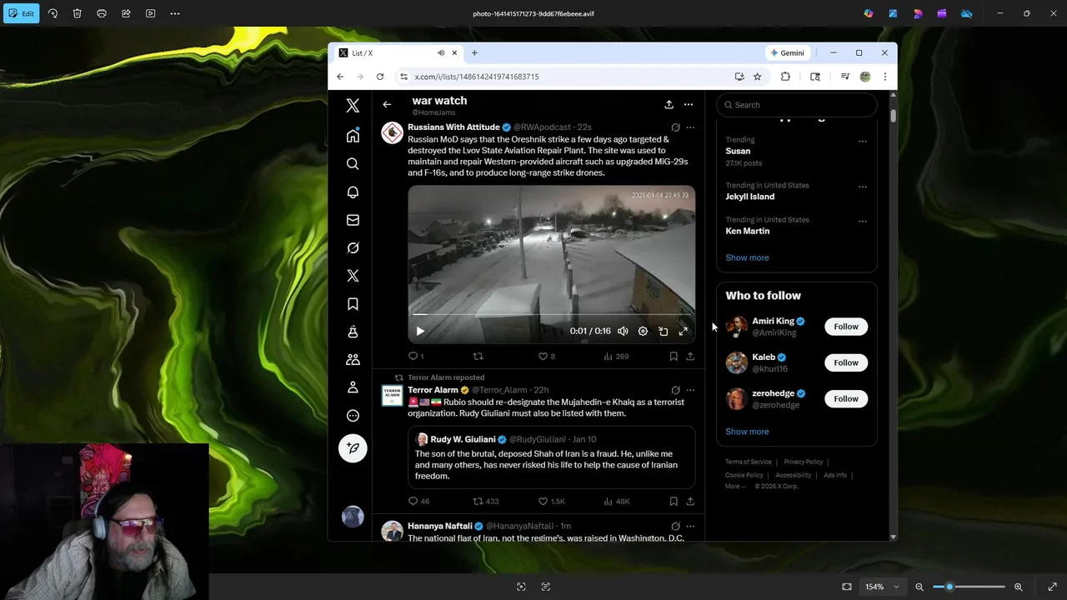This screenshot has width=1067, height=600.
Task: Open Communities in X sidebar
Action: click(x=353, y=360)
